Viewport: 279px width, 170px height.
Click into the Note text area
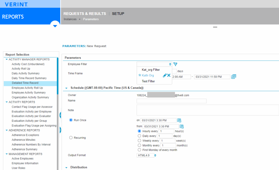click(x=208, y=110)
